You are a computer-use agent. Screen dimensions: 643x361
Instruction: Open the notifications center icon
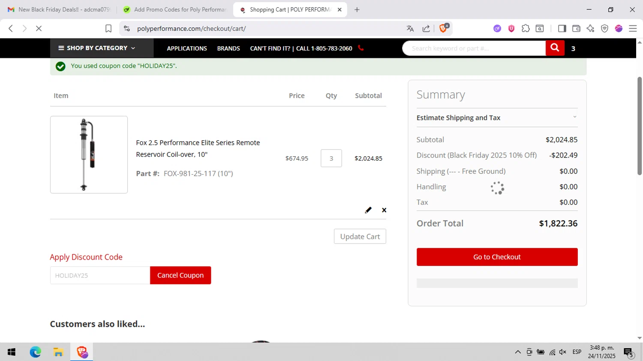coord(628,352)
